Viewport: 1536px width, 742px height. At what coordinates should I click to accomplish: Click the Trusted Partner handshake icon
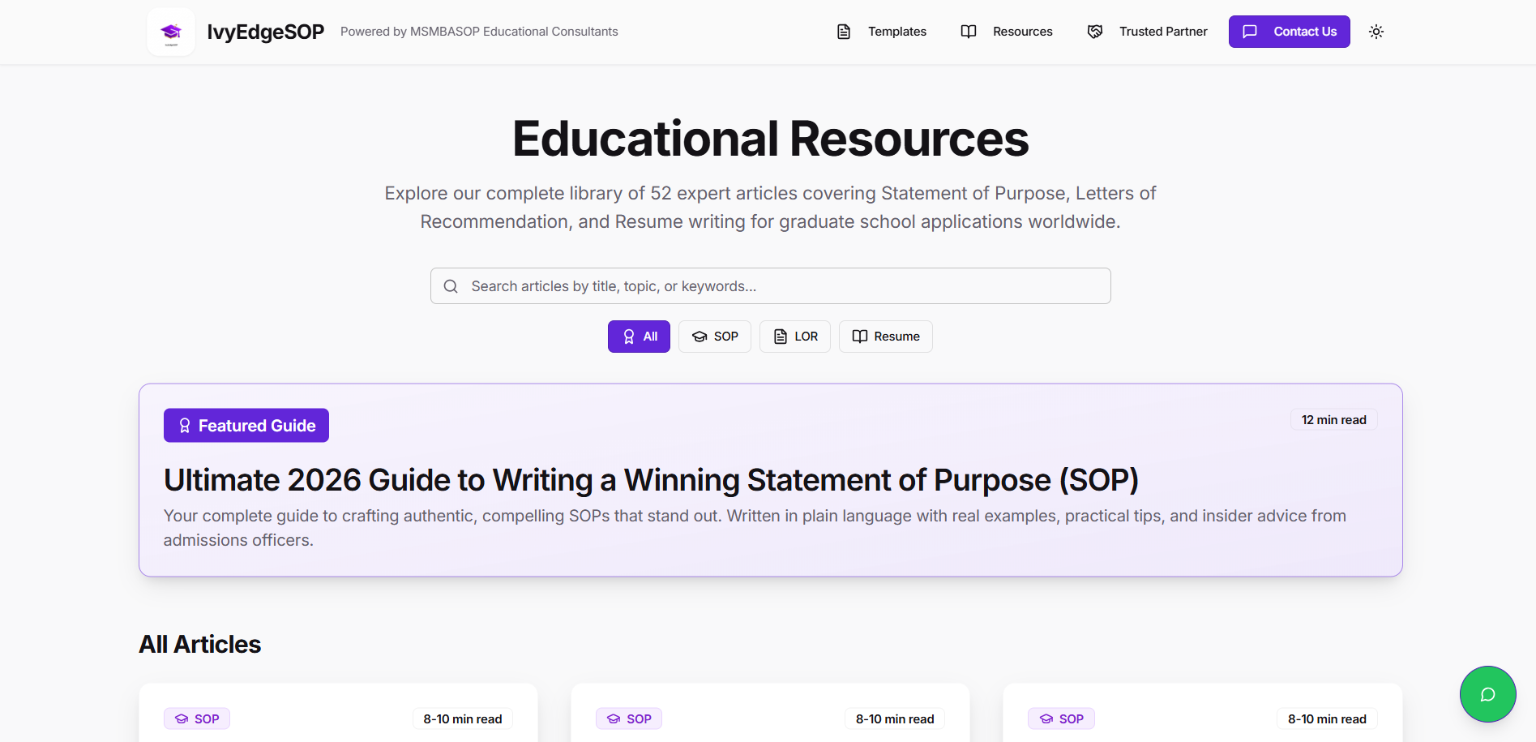click(x=1095, y=32)
